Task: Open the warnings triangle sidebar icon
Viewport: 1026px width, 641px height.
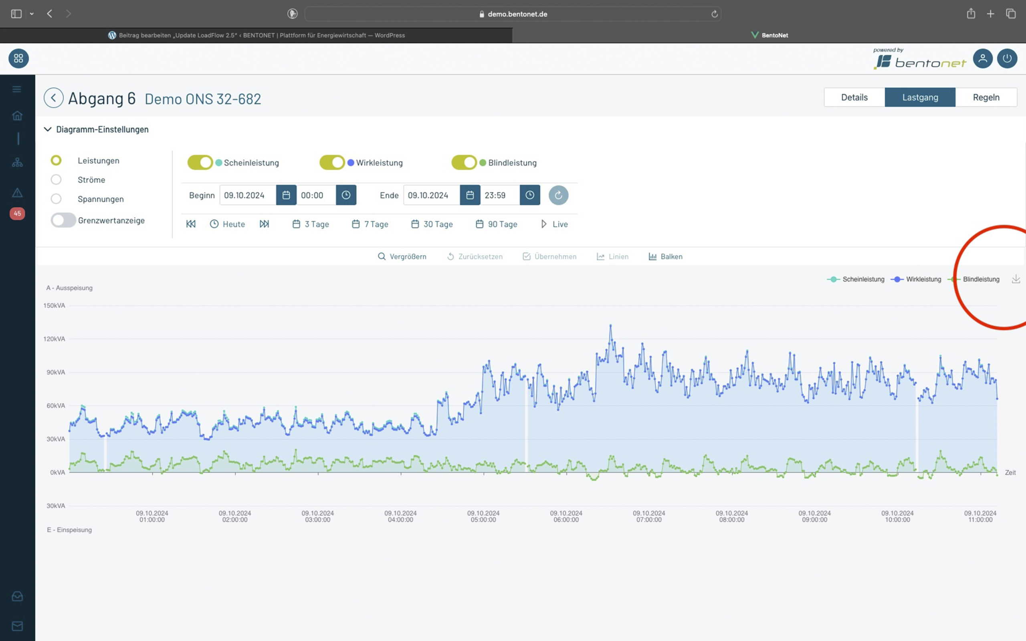Action: tap(17, 193)
